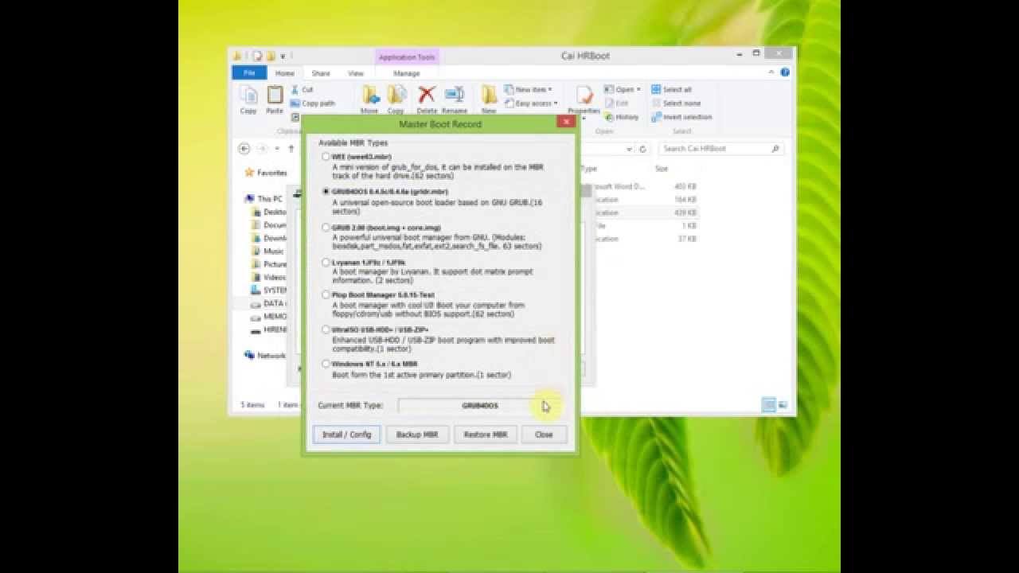This screenshot has width=1019, height=573.
Task: Click Invert selection in ribbon
Action: click(x=681, y=117)
